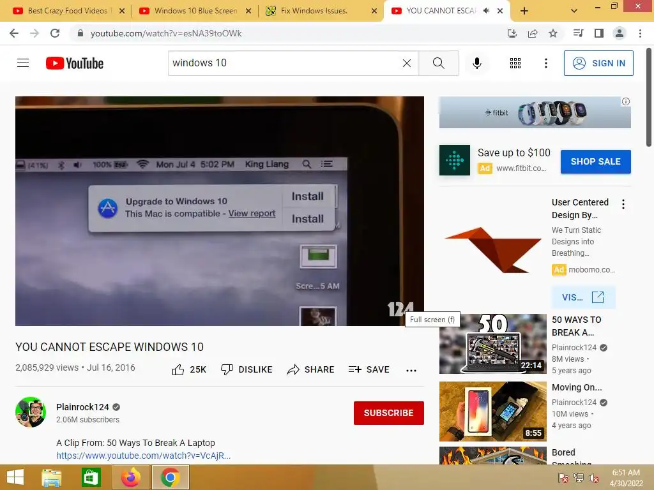The width and height of the screenshot is (654, 490).
Task: Open options for User Centered Design ad
Action: [x=623, y=204]
